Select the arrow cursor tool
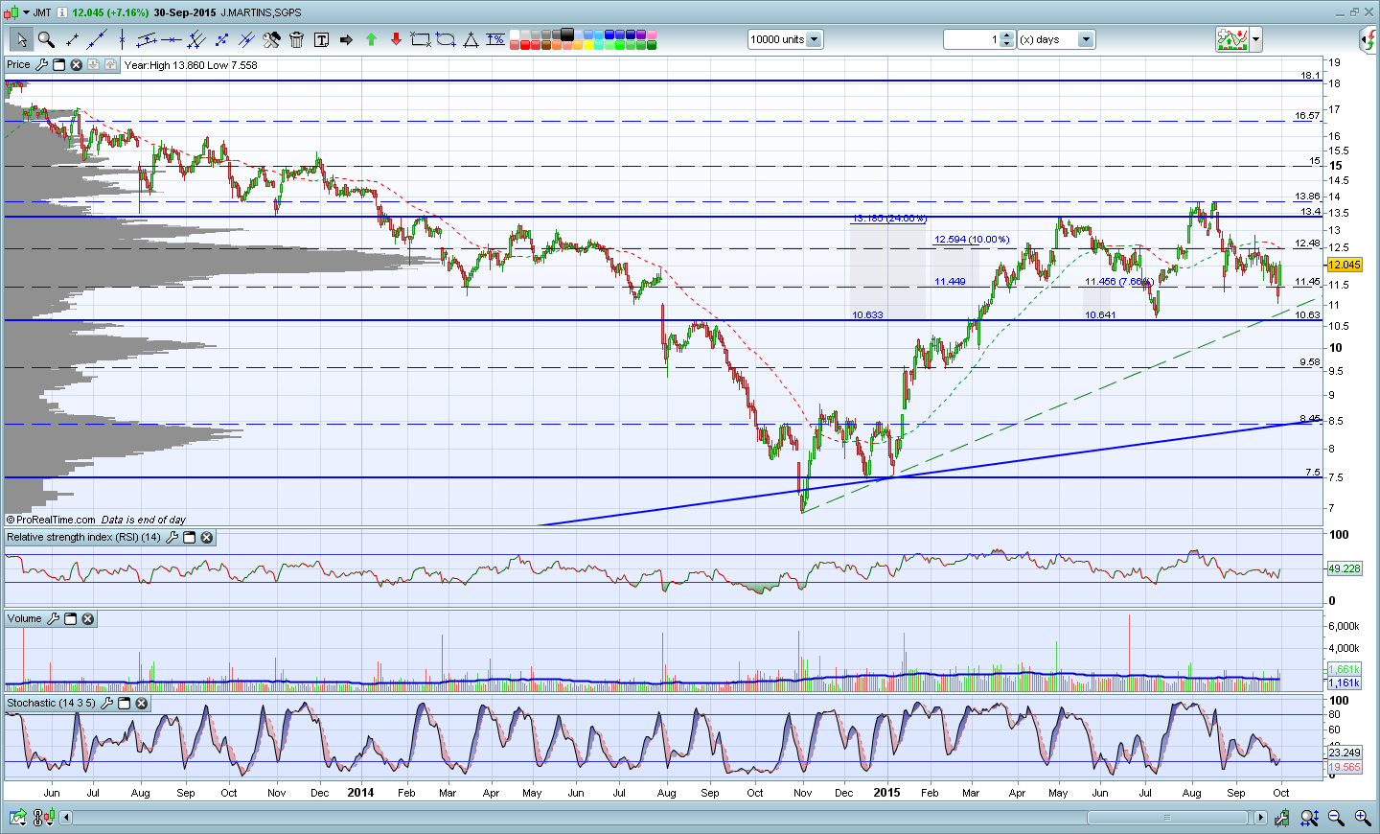Image resolution: width=1380 pixels, height=834 pixels. [21, 39]
